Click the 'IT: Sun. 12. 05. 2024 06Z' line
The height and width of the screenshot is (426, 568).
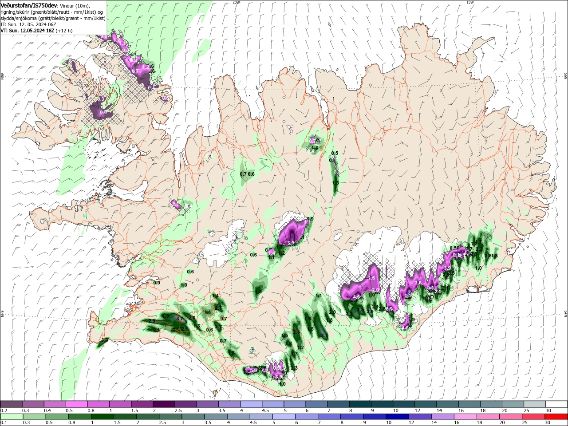click(x=28, y=24)
